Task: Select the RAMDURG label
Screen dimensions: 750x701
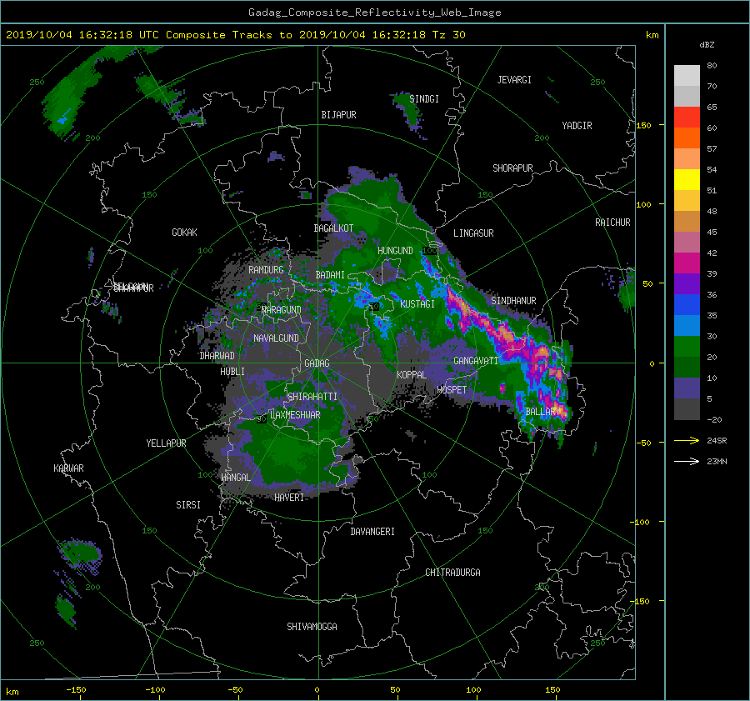Action: pos(266,270)
